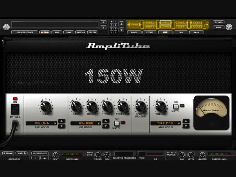Click the Master output knob

click(x=202, y=155)
